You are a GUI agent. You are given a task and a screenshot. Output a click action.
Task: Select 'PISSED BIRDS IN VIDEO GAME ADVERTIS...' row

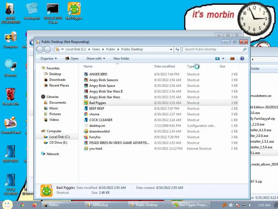[x=161, y=143]
